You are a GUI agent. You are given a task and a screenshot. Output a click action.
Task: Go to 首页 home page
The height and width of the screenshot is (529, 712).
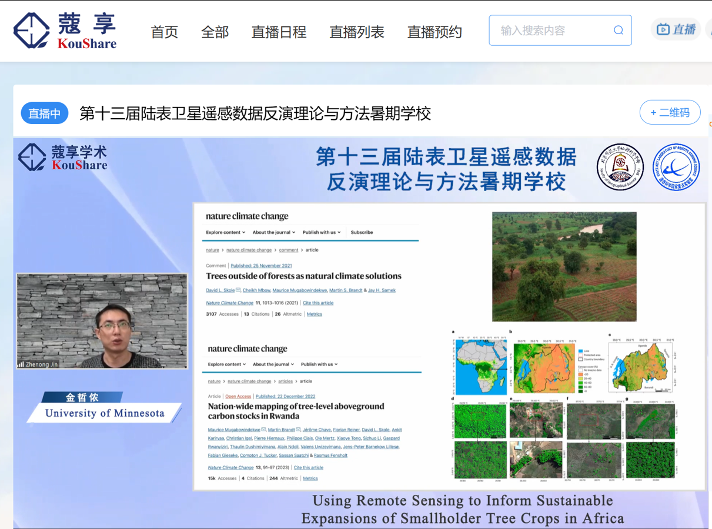(164, 32)
